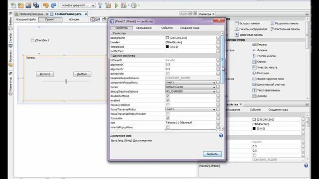Click the Undo arrow icon
319x179 pixels.
click(46, 5)
